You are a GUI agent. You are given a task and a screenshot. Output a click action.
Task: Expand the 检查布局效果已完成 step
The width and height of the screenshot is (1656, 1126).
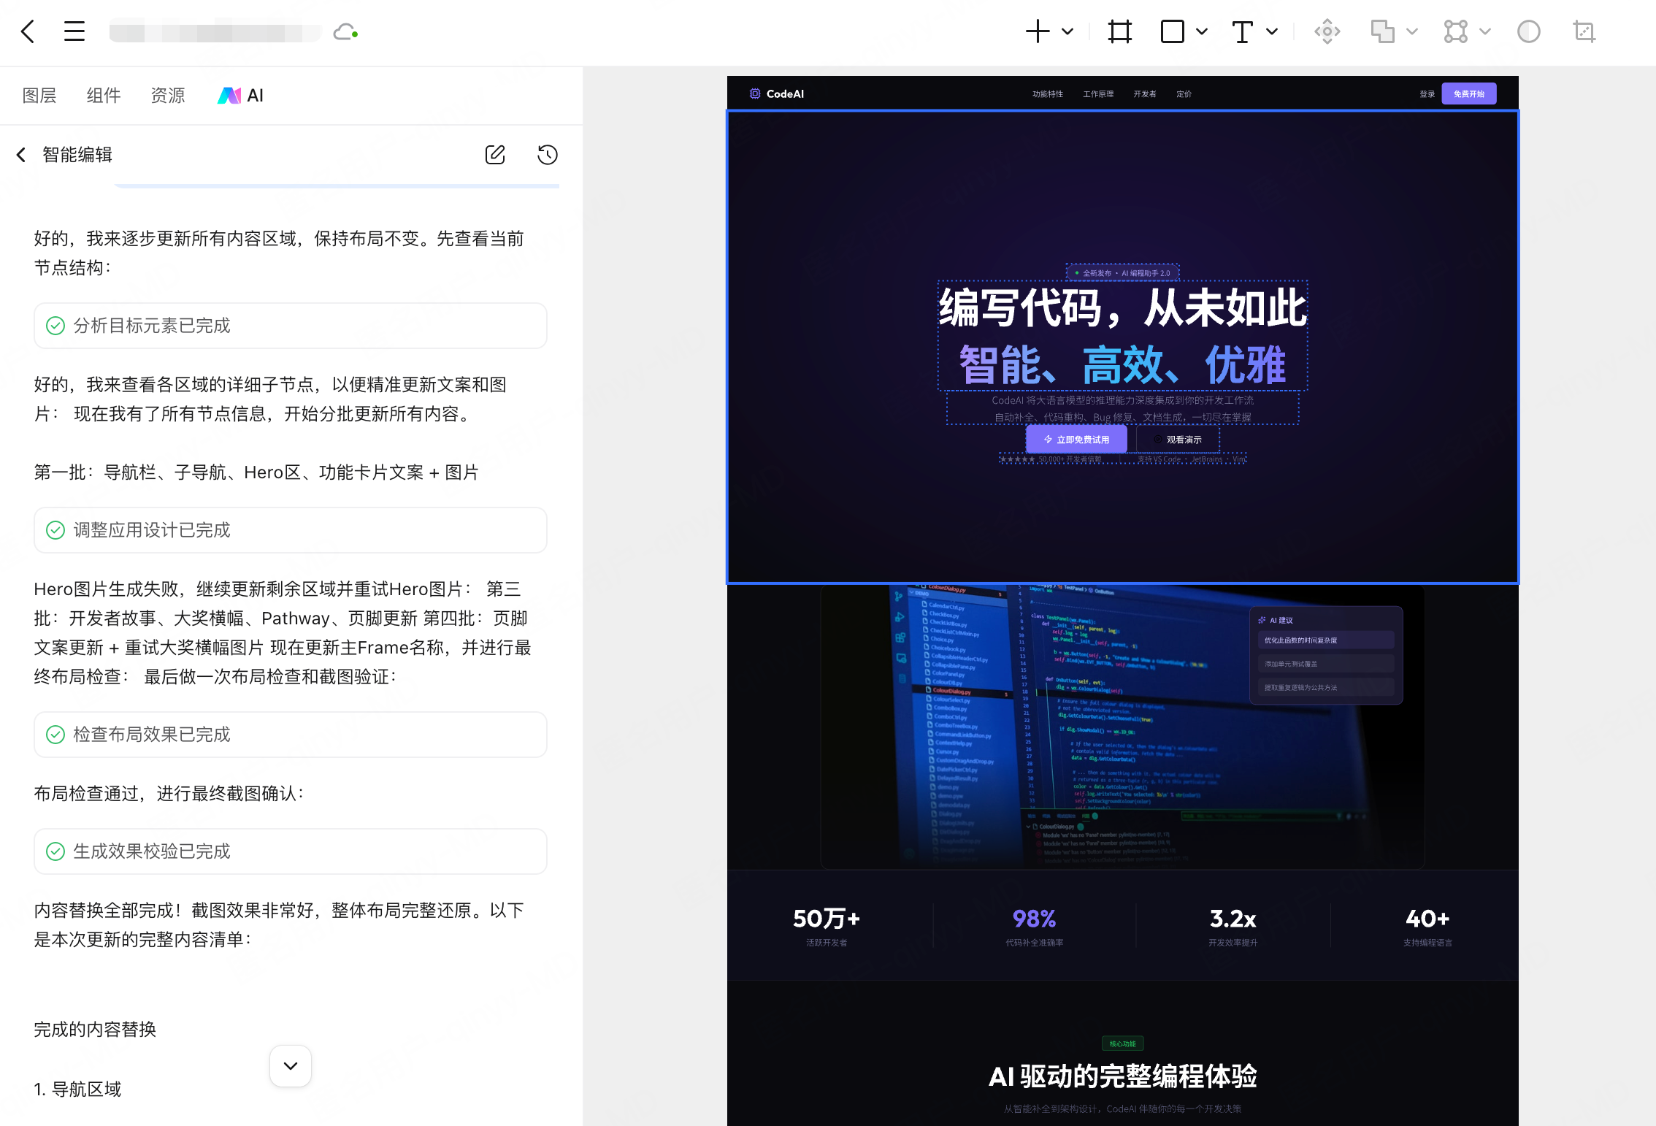pyautogui.click(x=291, y=735)
